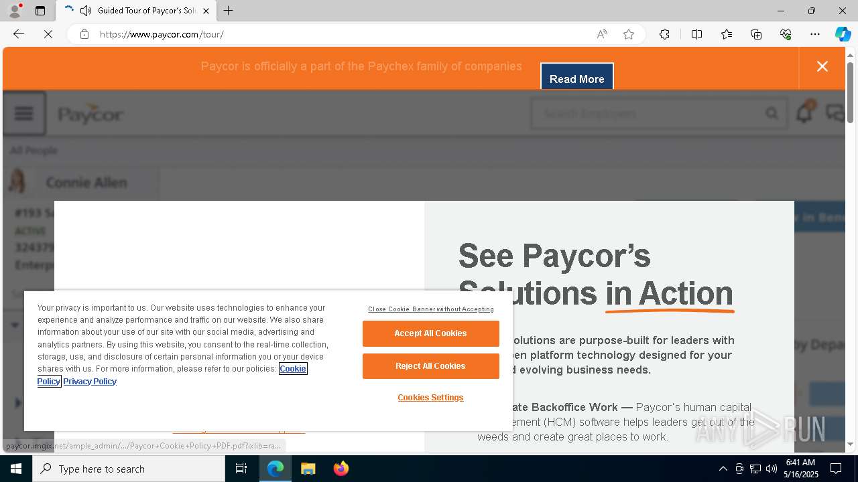Click the Type here to search box
The height and width of the screenshot is (482, 858).
click(x=129, y=469)
